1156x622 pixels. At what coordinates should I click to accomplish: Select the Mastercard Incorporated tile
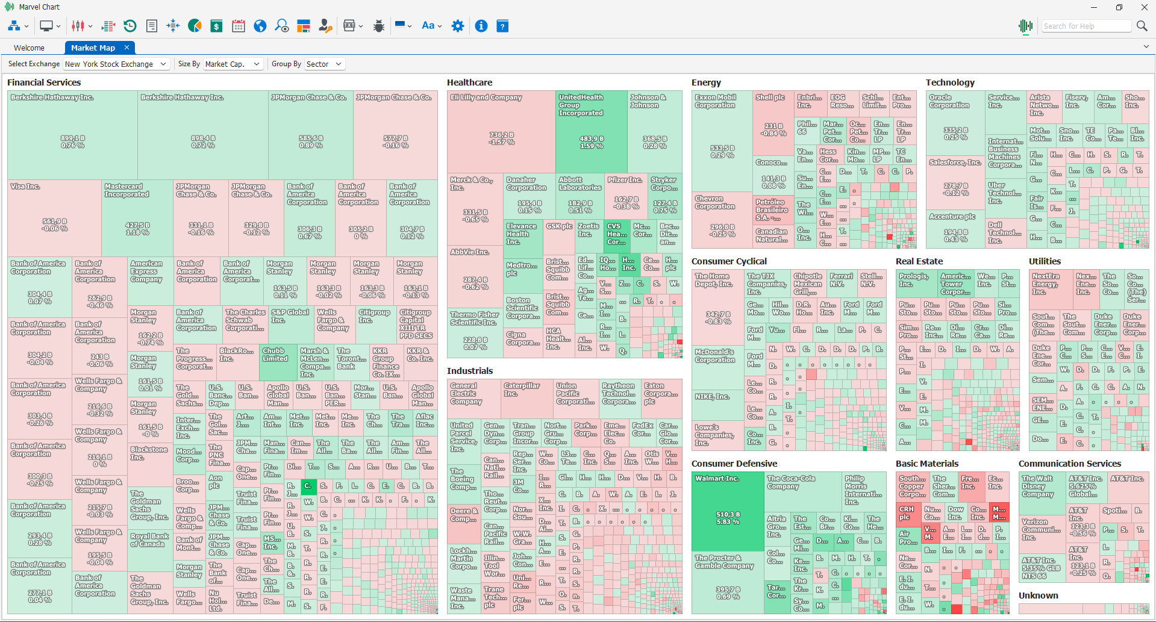(x=137, y=218)
